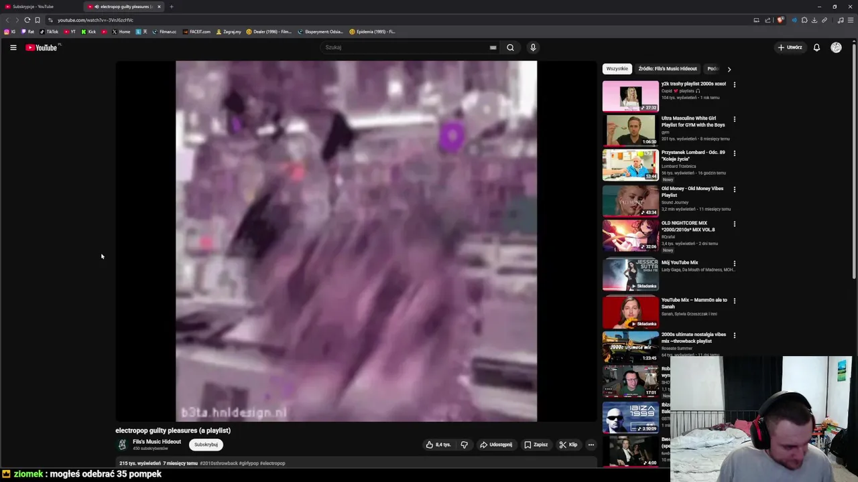Screen dimensions: 858x482
Task: Open OLD NIGHTCORE MIX VOL.8 video
Action: coord(688,226)
